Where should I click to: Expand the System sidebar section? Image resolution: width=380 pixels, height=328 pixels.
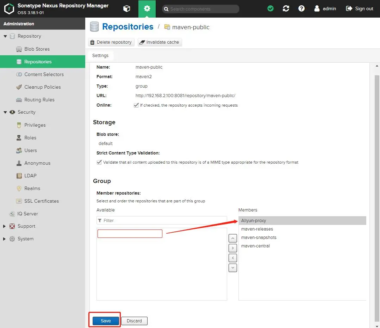(x=4, y=239)
